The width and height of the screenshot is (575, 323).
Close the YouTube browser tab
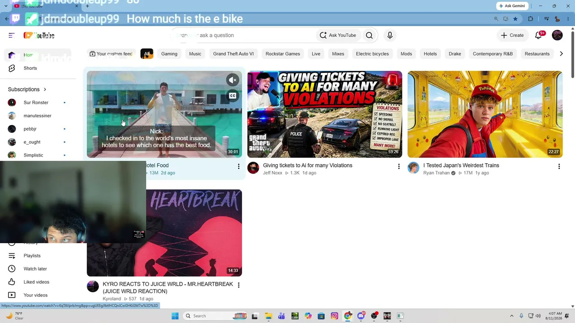(76, 6)
